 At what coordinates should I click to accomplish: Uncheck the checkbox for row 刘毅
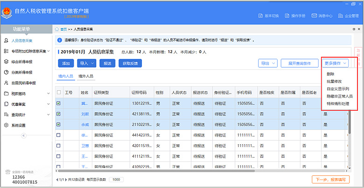coord(58,114)
